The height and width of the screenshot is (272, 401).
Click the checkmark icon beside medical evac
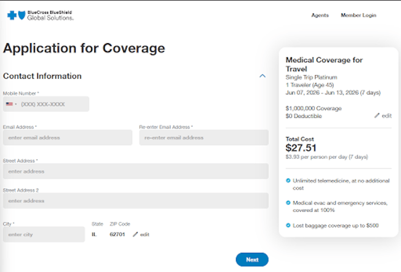click(288, 203)
